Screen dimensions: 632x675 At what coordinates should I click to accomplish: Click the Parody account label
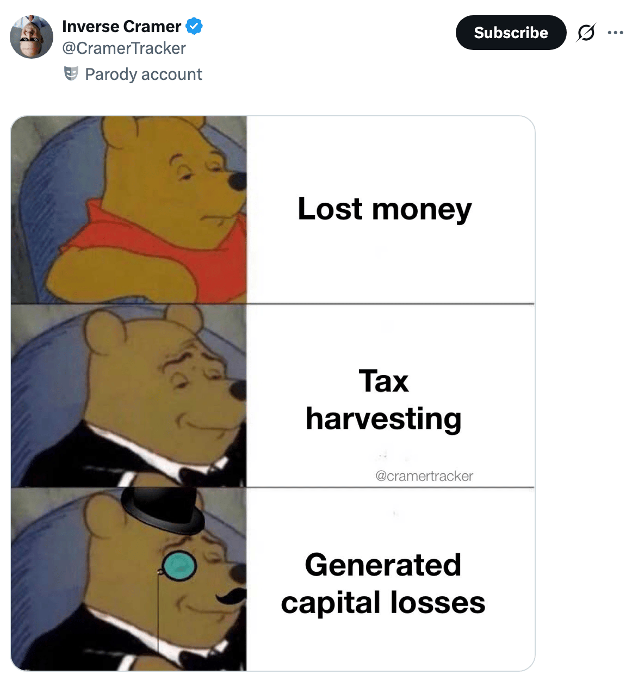coord(144,74)
